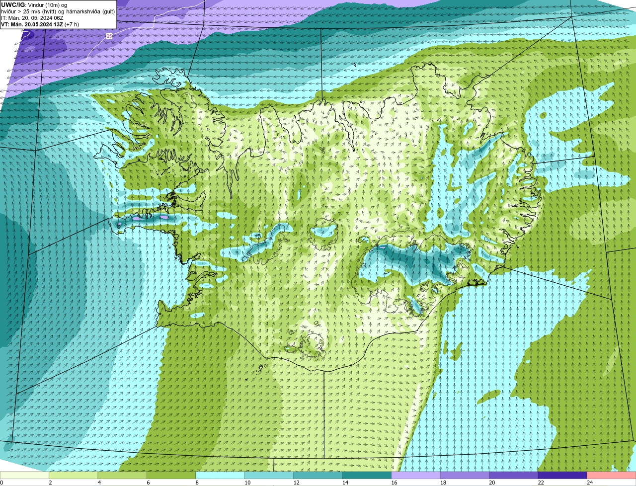Click the 12–14 teal legend swatch
Viewport: 636px width, 486px height.
pos(318,475)
